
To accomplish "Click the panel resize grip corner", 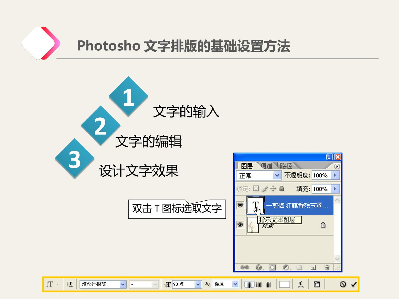I will click(x=338, y=268).
